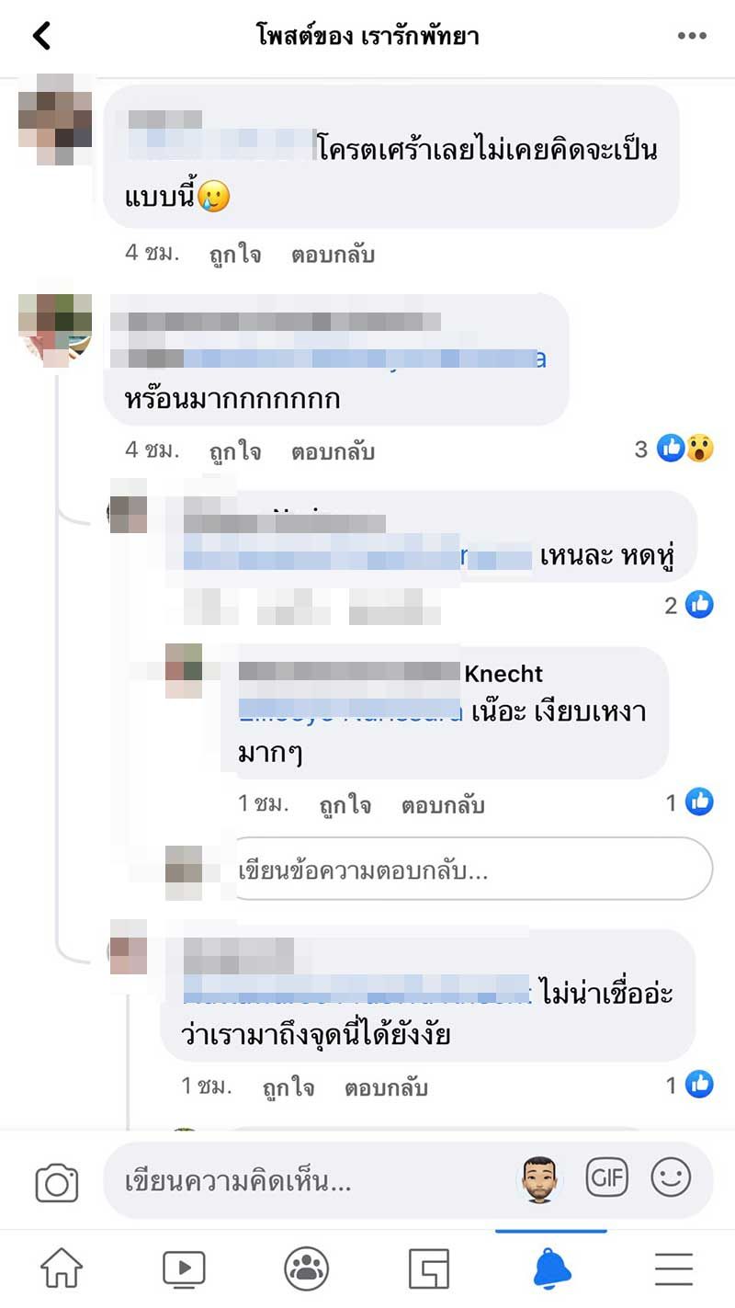Open the emoji smiley picker
The image size is (735, 1308).
pos(671,1178)
